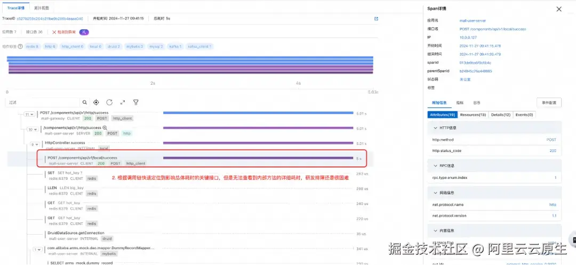Filter by http 6 tag
The width and height of the screenshot is (576, 265).
point(50,46)
